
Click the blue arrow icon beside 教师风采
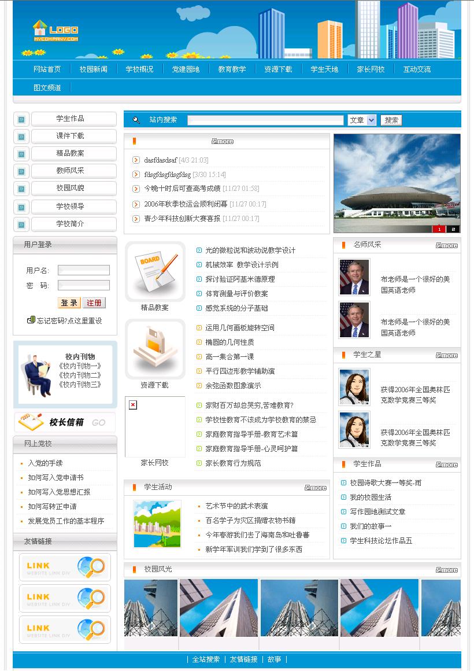(21, 171)
